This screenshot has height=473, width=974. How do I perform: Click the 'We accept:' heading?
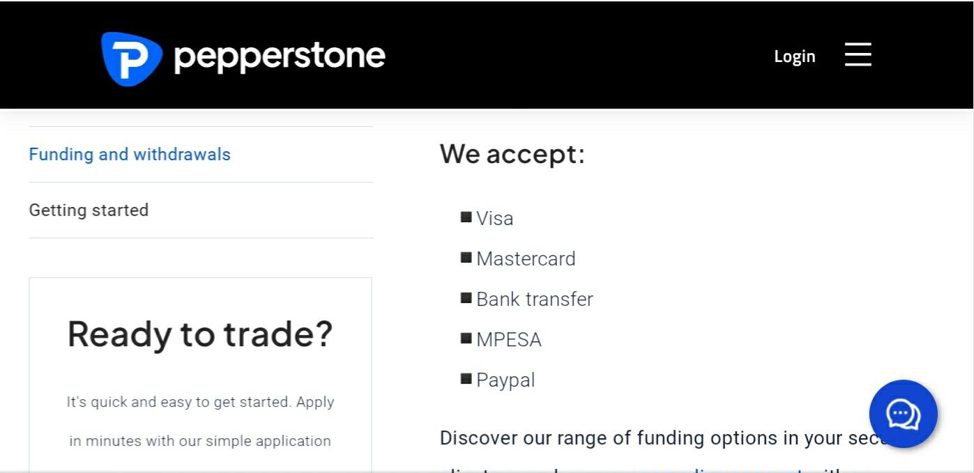pyautogui.click(x=512, y=153)
